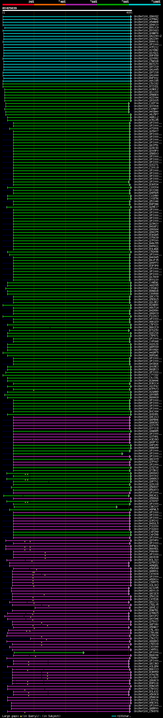Image resolution: width=163 pixels, height=718 pixels.
Task: Open the UniRef100_Q8I2I2 hit link
Action: 146,602
